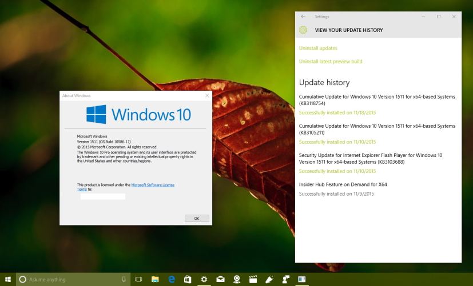Minimize the Settings window

coord(423,17)
